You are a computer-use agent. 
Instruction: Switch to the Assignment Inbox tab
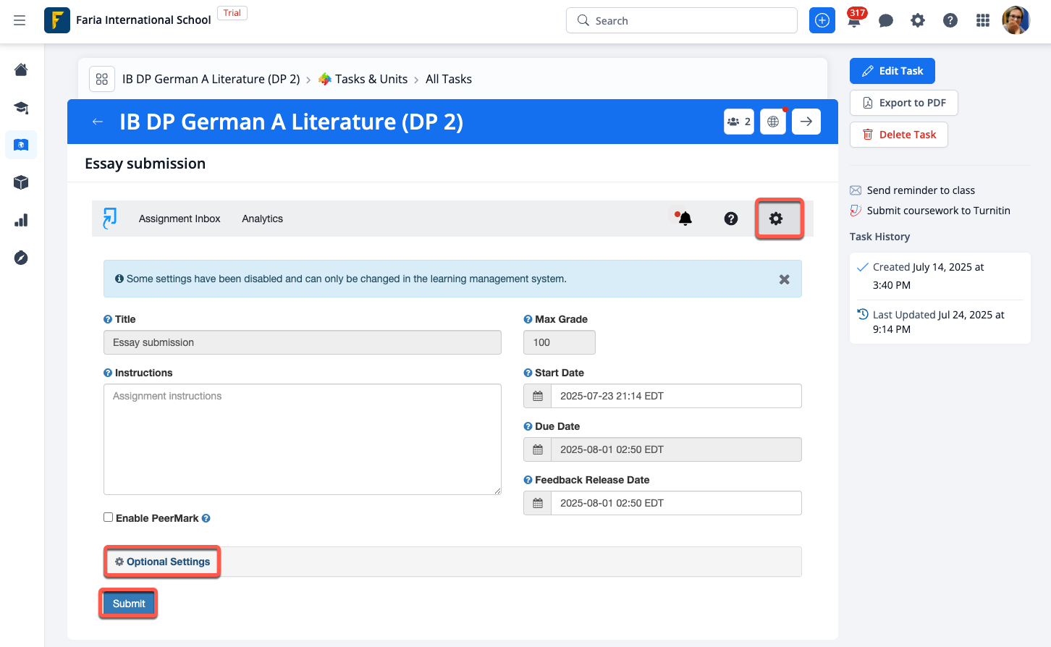(180, 219)
